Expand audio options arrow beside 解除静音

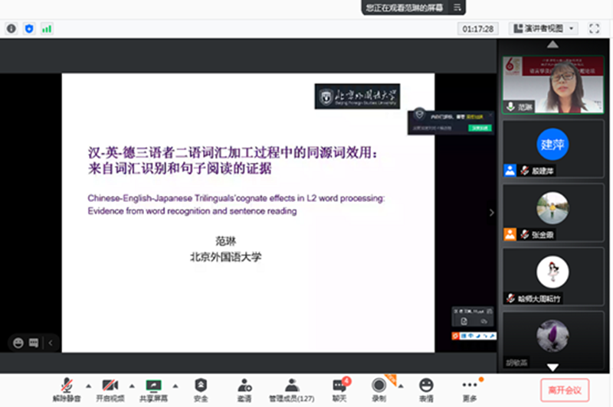click(x=87, y=385)
